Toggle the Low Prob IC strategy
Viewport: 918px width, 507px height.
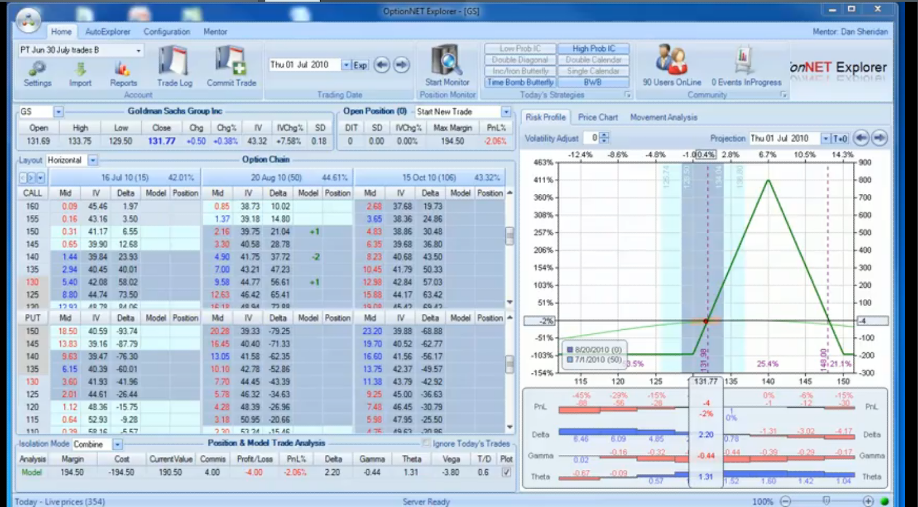(x=520, y=48)
